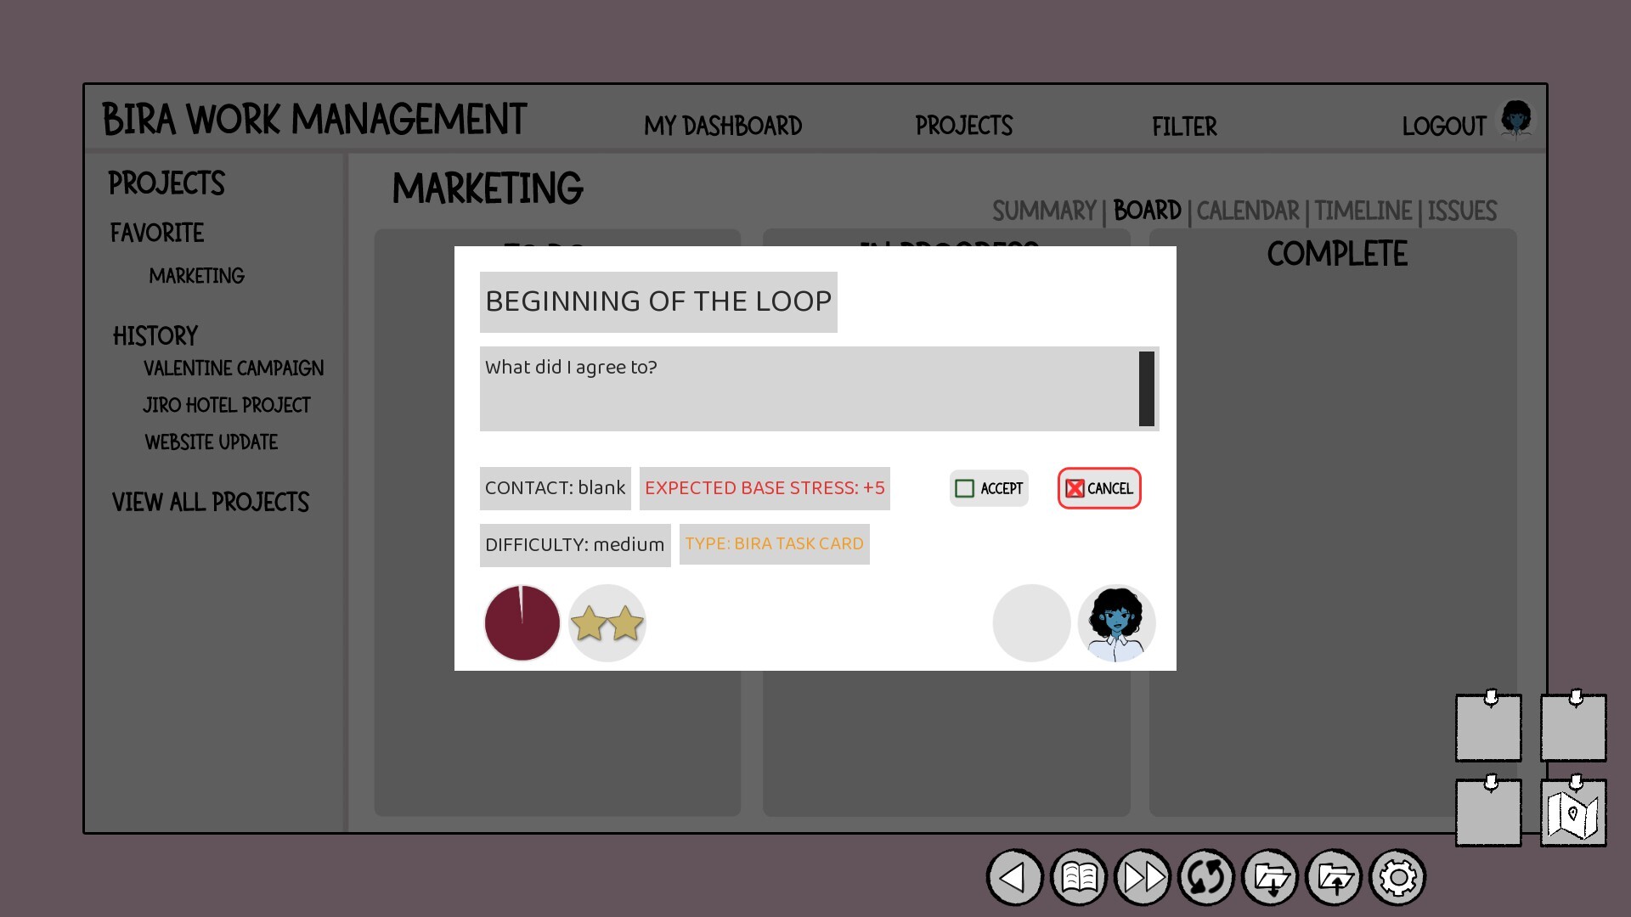Open Website Update from history

(212, 442)
